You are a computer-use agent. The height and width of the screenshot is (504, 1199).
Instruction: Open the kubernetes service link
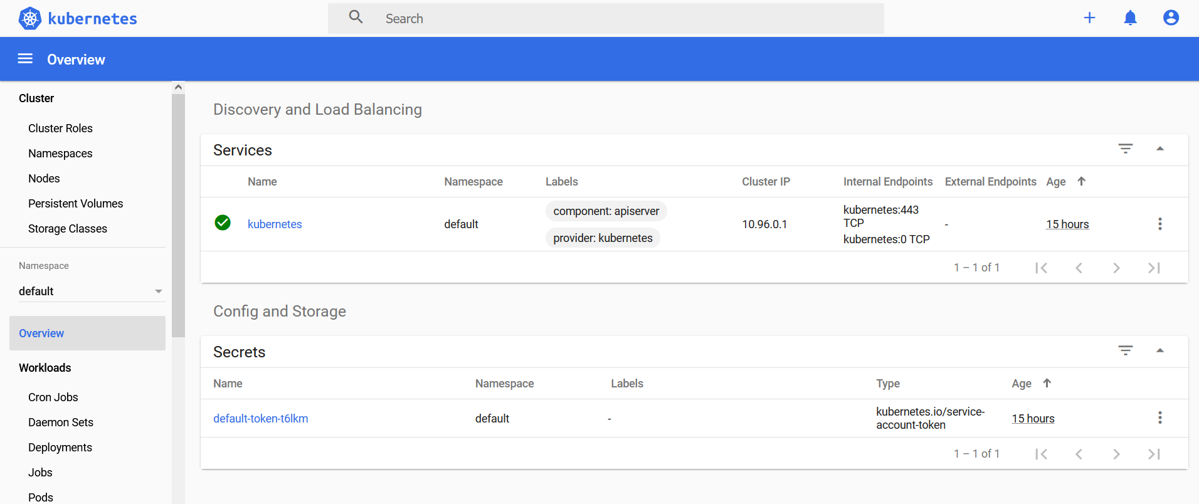[275, 224]
